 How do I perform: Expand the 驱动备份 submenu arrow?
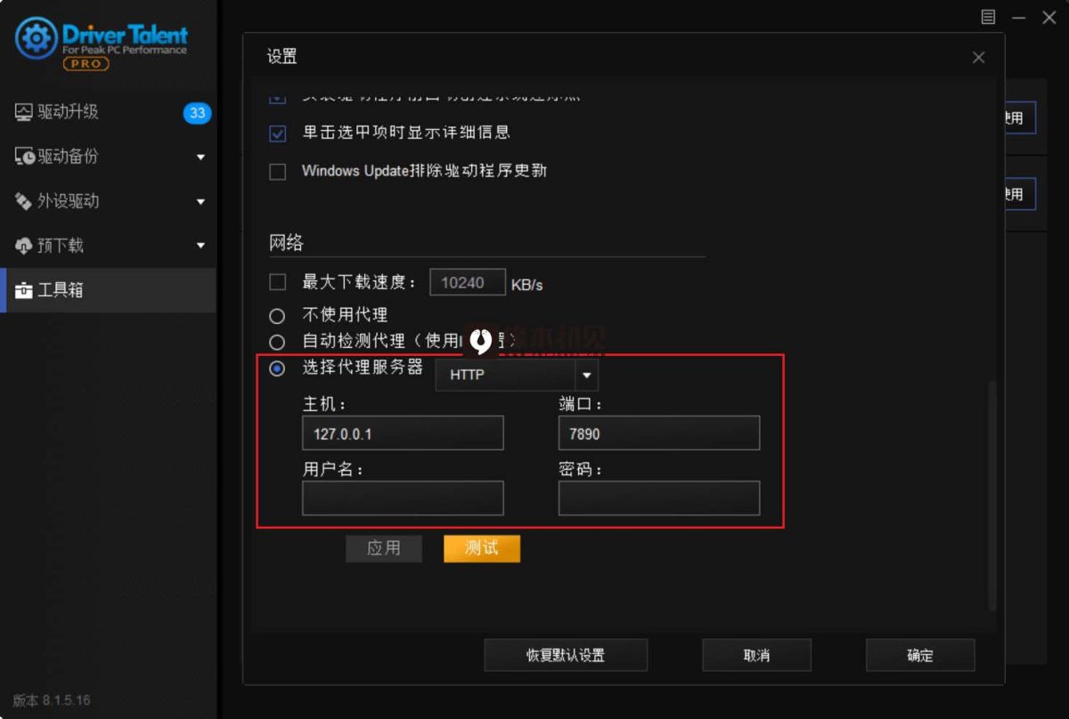[x=200, y=158]
